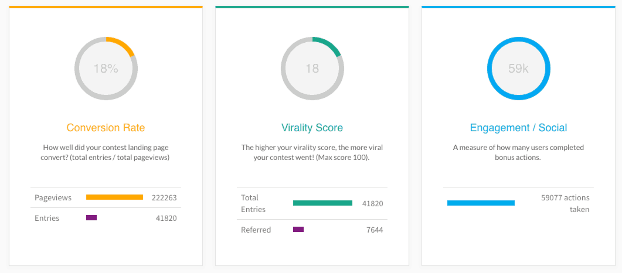Select the Conversion Rate heading
The width and height of the screenshot is (622, 273).
(x=106, y=128)
